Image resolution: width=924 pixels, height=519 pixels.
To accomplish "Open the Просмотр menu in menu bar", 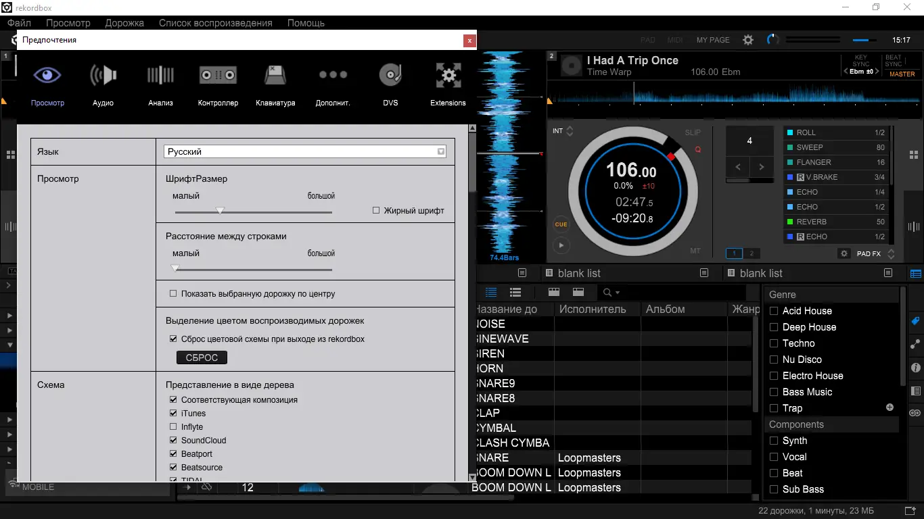I will coord(68,22).
